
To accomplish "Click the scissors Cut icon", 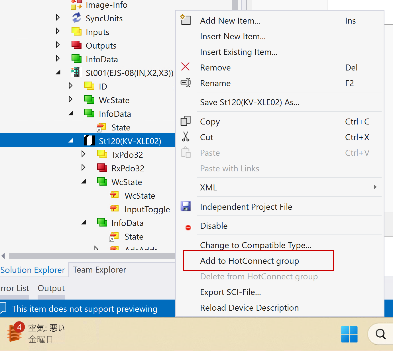I will click(186, 137).
